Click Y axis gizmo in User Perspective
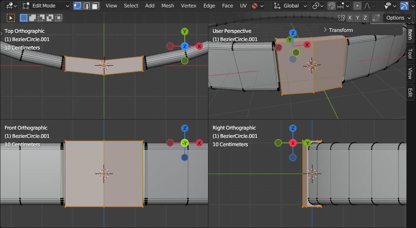Image resolution: width=416 pixels, height=228 pixels. coord(290,40)
